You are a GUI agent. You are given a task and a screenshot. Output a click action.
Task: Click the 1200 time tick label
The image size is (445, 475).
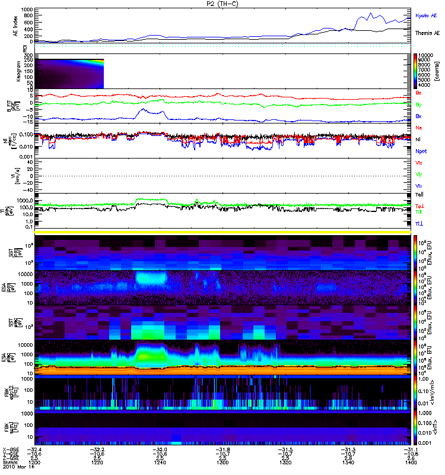click(34, 463)
